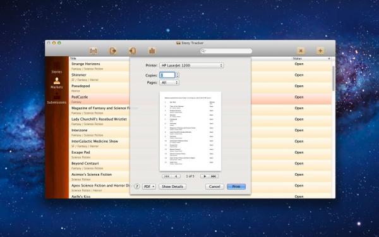Click Open status of Interzone row
The height and width of the screenshot is (237, 379).
tap(299, 130)
